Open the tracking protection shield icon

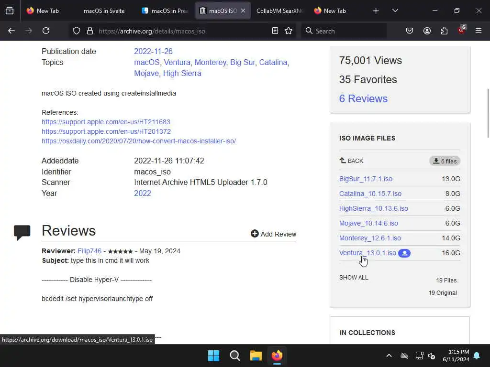[77, 31]
